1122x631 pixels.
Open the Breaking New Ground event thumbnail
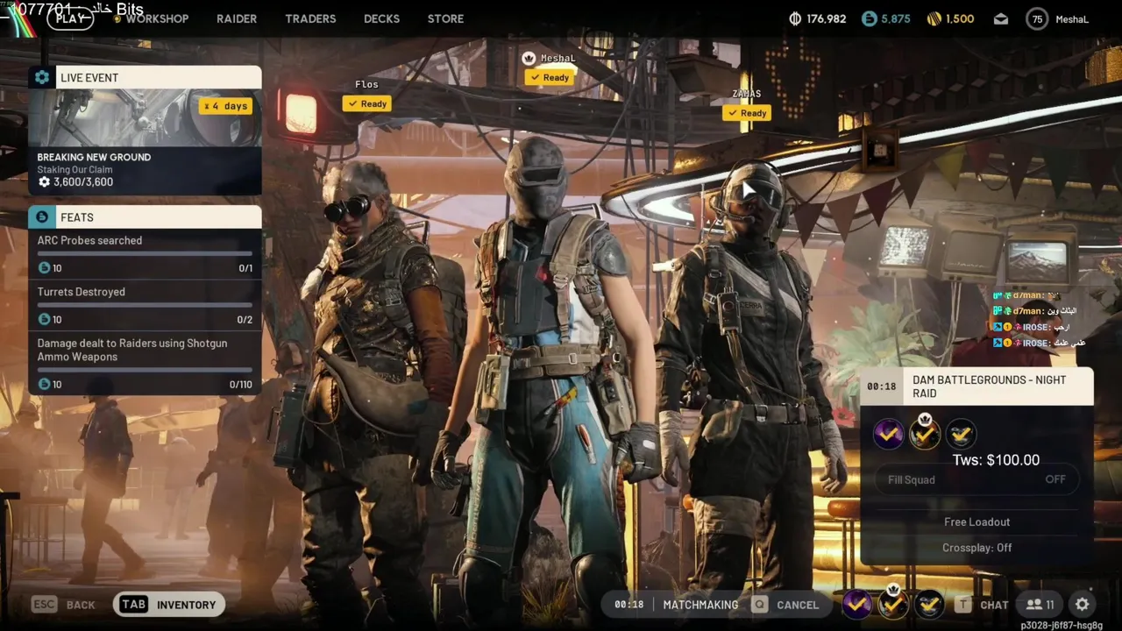(x=145, y=117)
